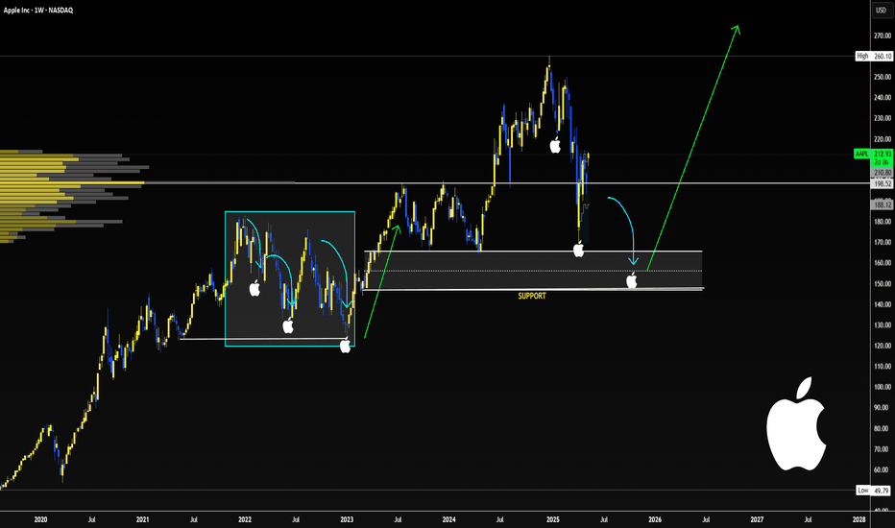Select the Low 49.79 price label
Viewport: 895px width, 528px height.
tap(873, 491)
